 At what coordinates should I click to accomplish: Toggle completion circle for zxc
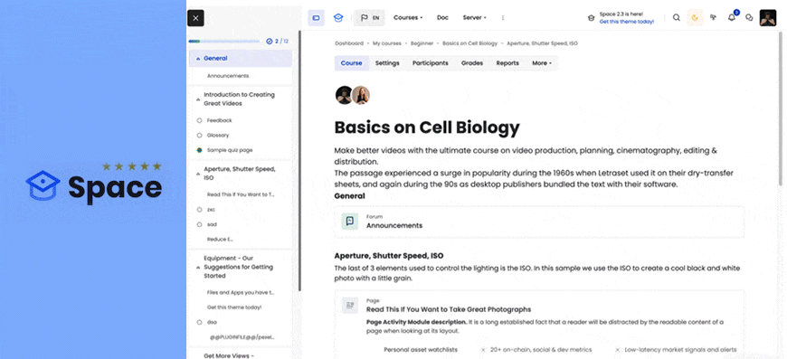[x=199, y=210]
